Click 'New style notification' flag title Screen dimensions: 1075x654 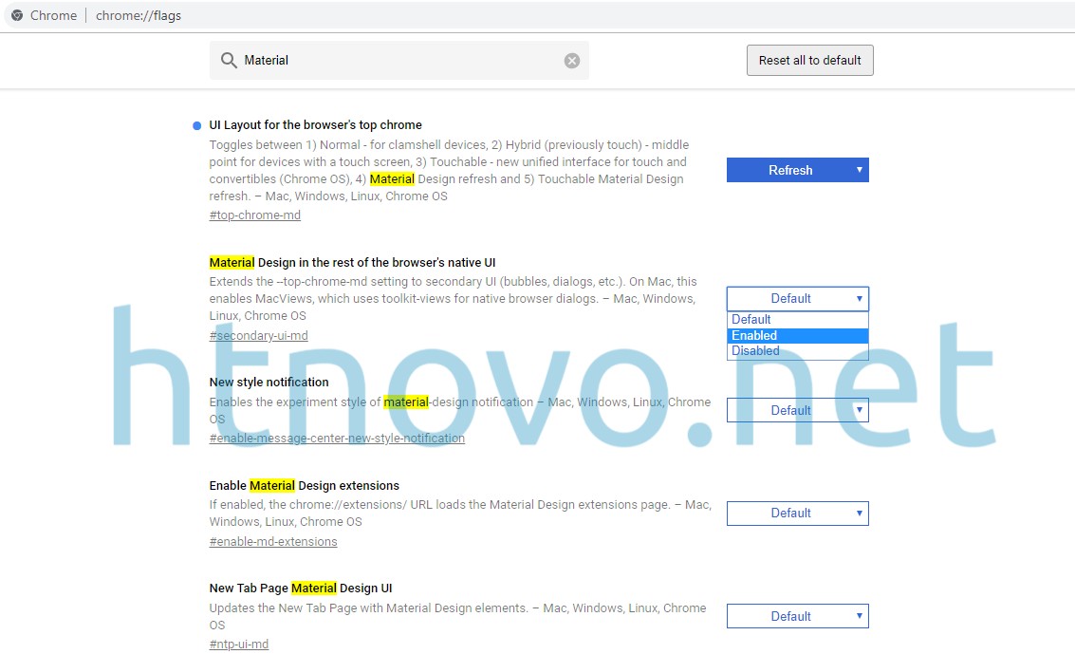pos(269,382)
